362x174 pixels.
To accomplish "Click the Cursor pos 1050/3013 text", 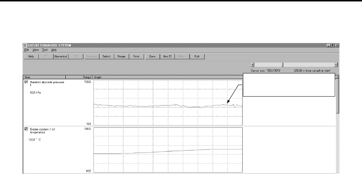I will click(265, 71).
